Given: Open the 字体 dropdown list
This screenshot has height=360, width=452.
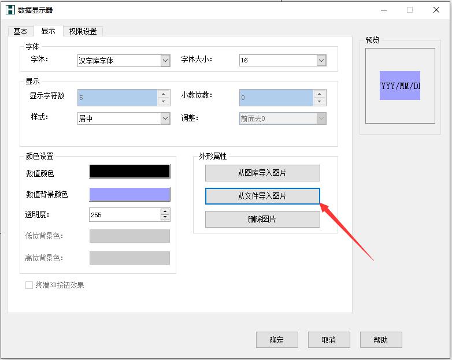Looking at the screenshot, I should click(165, 61).
